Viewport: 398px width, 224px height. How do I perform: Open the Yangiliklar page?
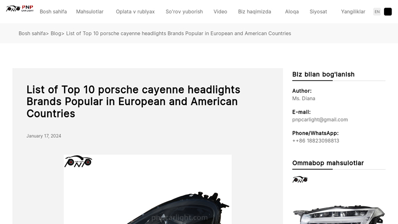353,11
